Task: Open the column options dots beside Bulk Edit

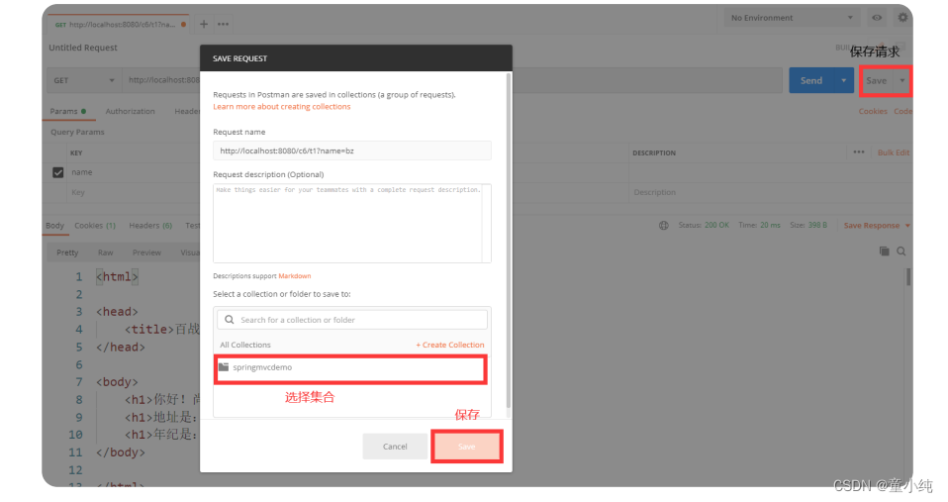Action: pos(859,152)
